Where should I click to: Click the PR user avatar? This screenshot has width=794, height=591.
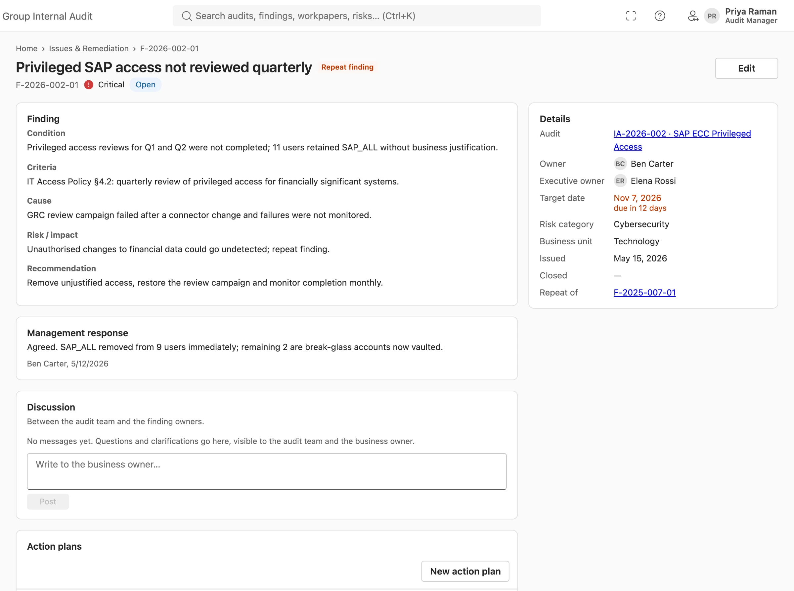pos(712,16)
